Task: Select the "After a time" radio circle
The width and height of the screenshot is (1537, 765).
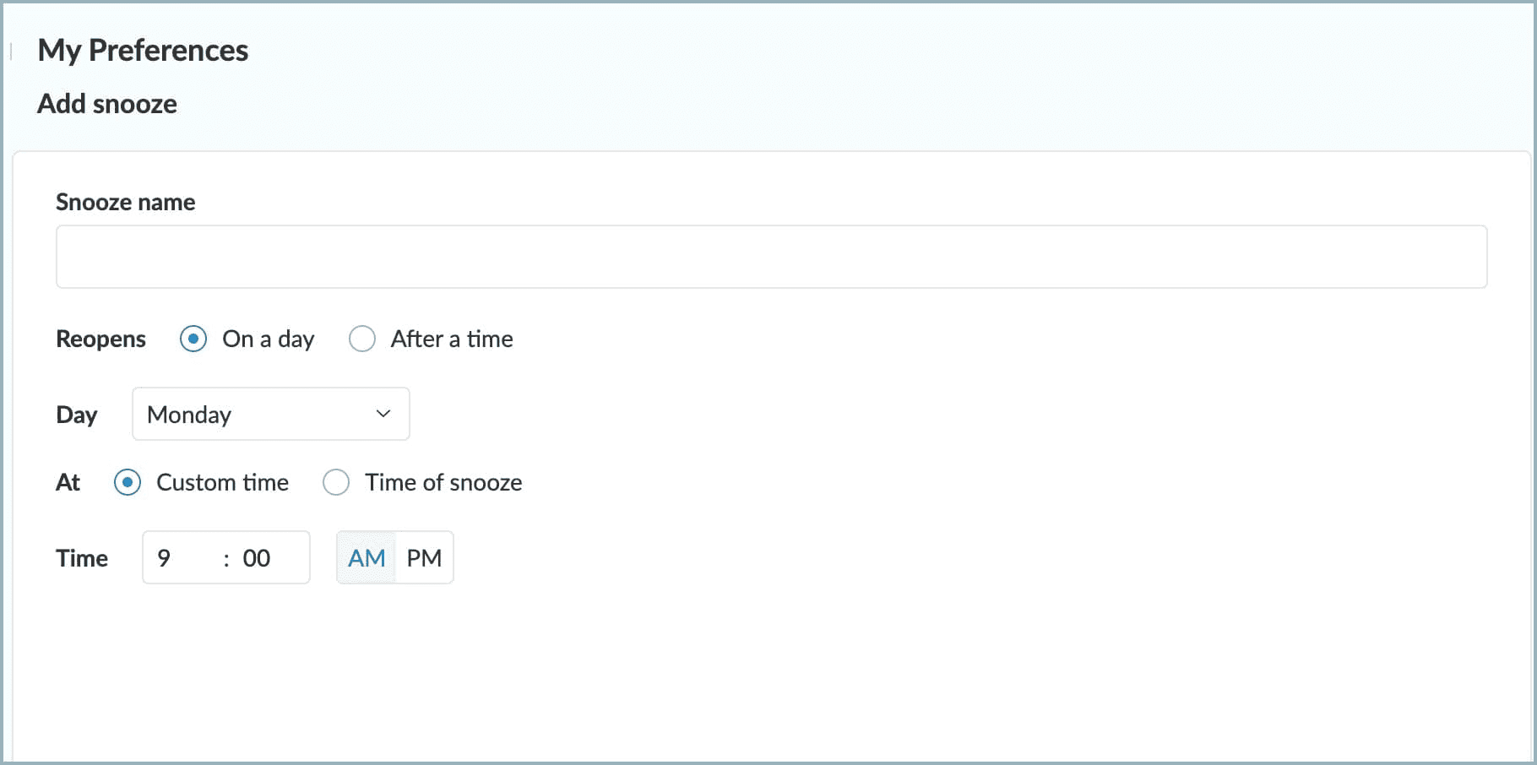Action: click(x=362, y=339)
